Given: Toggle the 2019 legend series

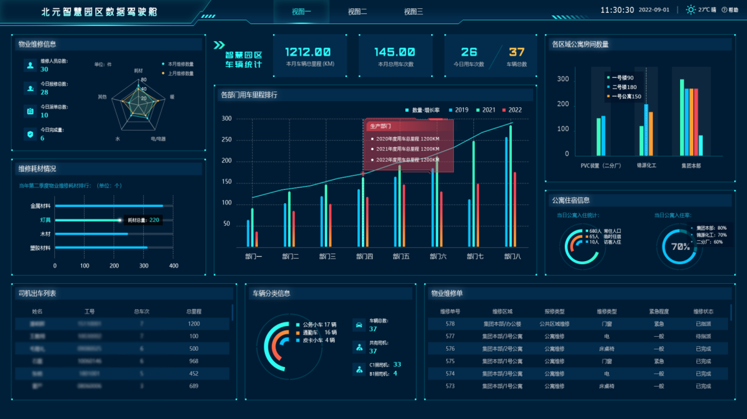Looking at the screenshot, I should [459, 110].
